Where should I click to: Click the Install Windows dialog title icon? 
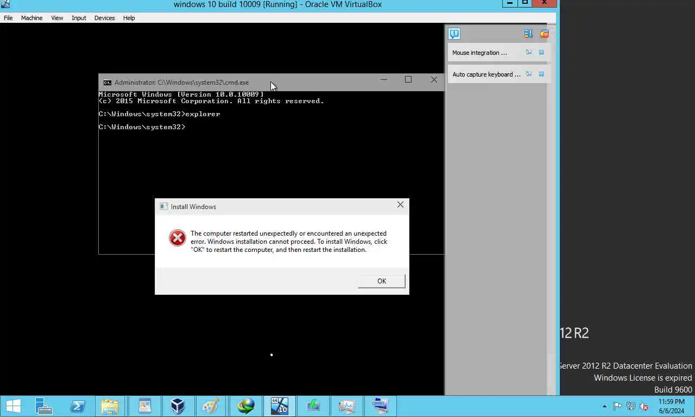pyautogui.click(x=163, y=207)
